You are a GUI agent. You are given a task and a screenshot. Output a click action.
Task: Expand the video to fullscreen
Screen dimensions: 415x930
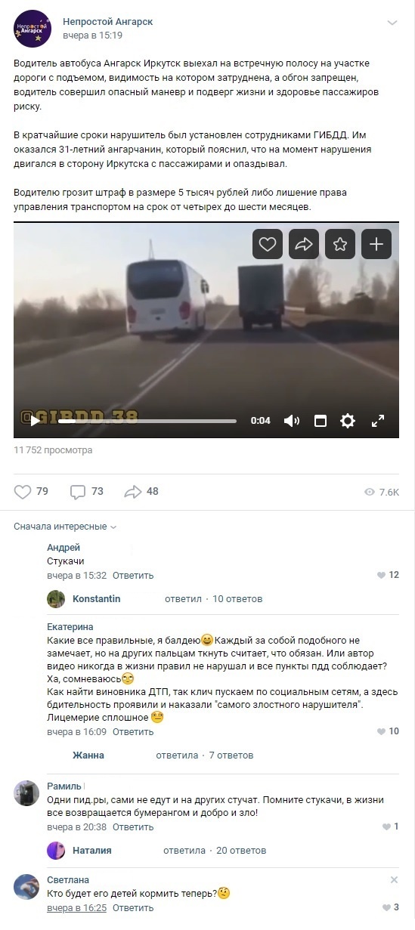pos(378,421)
